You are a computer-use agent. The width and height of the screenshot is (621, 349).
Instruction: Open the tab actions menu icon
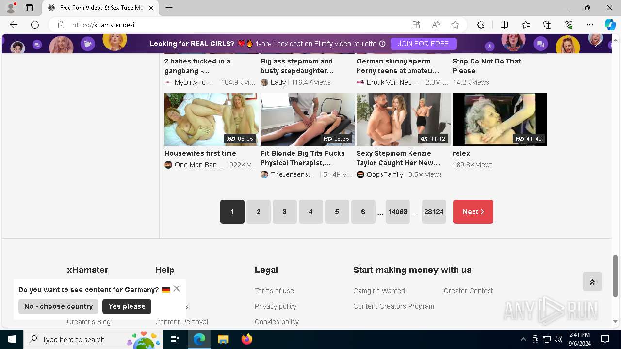click(29, 8)
